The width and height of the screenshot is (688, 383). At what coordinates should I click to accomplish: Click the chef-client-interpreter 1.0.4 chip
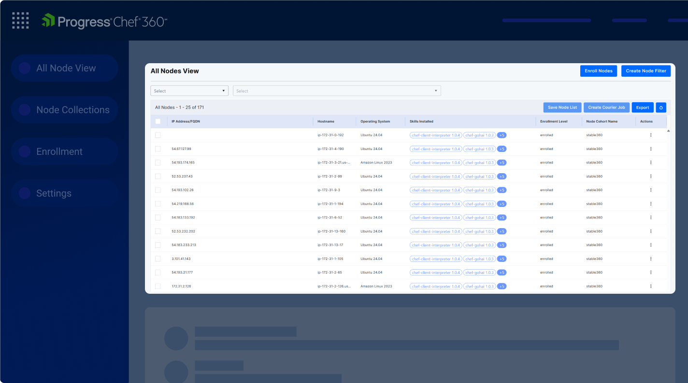(436, 135)
